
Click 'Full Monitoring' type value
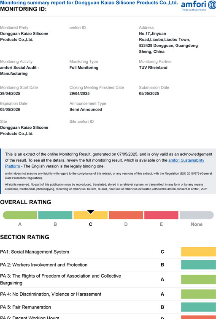pos(84,68)
